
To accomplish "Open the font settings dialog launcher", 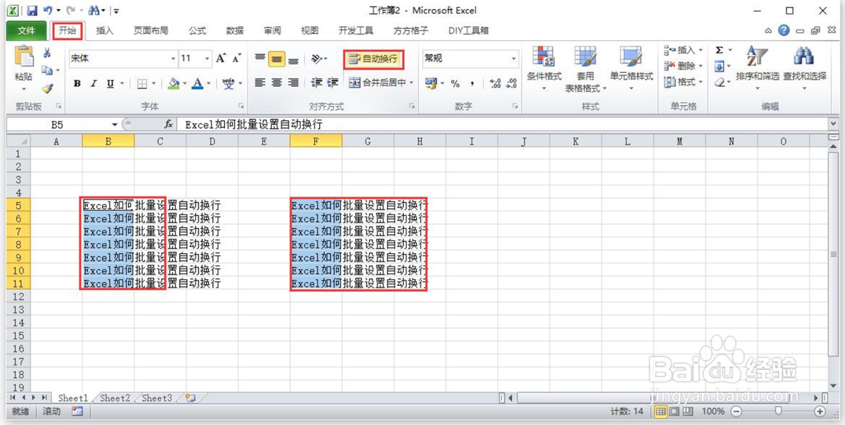I will pyautogui.click(x=241, y=106).
